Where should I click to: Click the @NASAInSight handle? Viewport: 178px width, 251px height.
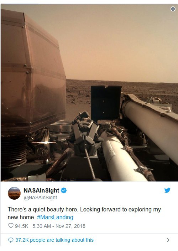pyautogui.click(x=40, y=198)
